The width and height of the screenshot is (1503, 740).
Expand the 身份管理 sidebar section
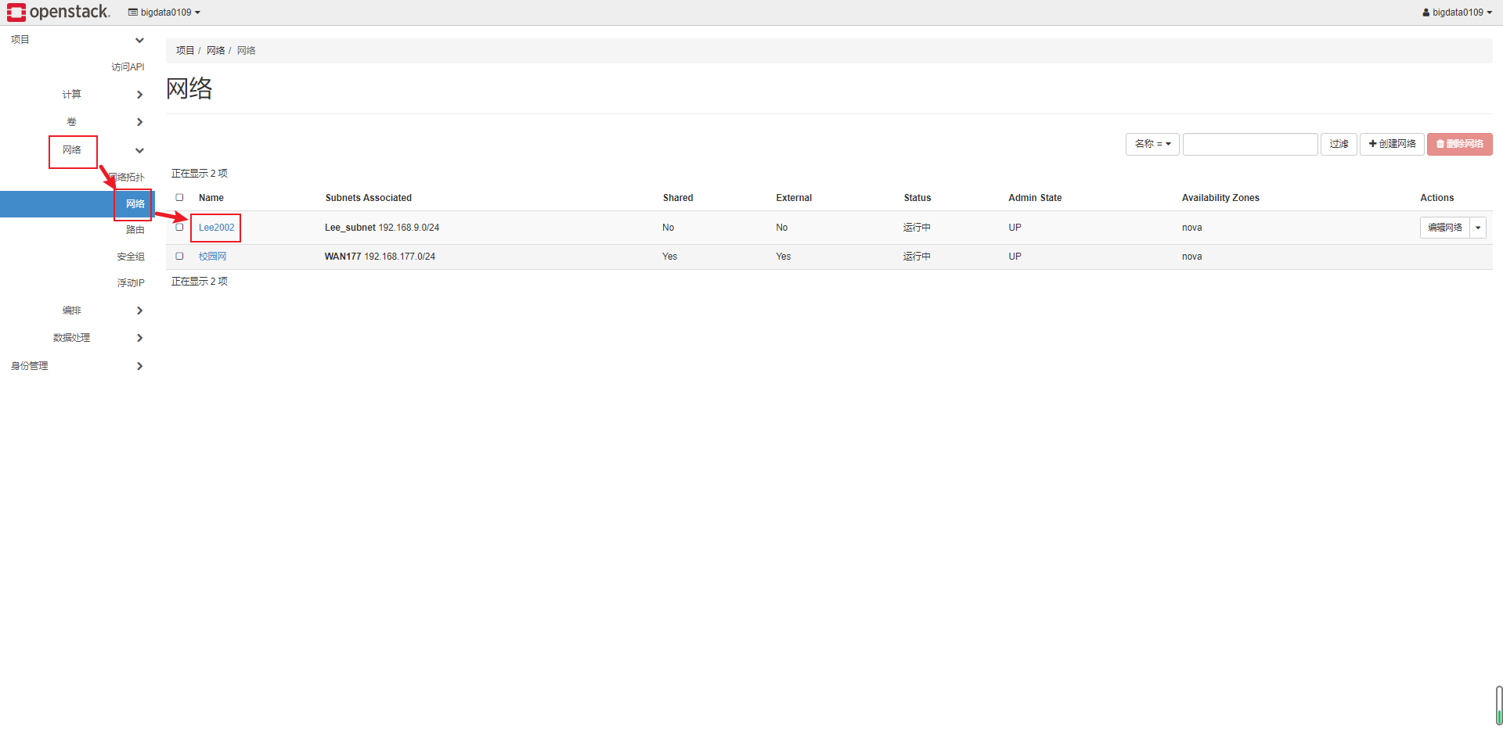(x=139, y=366)
